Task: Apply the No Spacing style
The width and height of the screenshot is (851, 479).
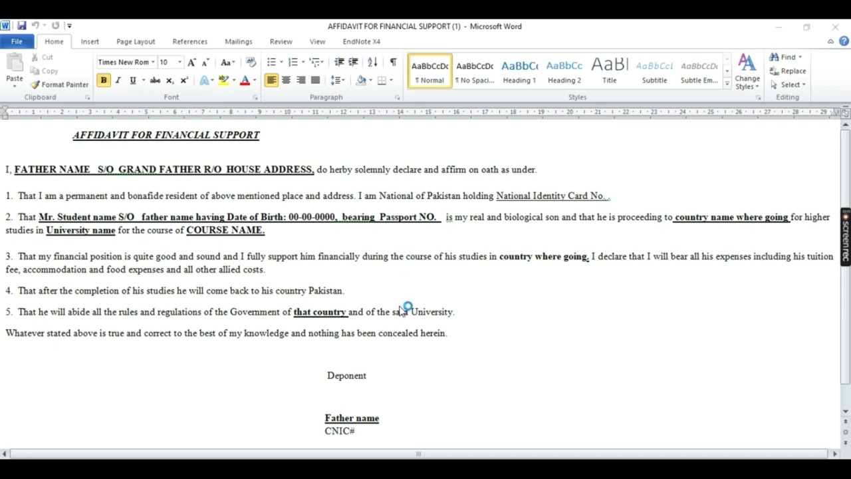Action: coord(475,71)
